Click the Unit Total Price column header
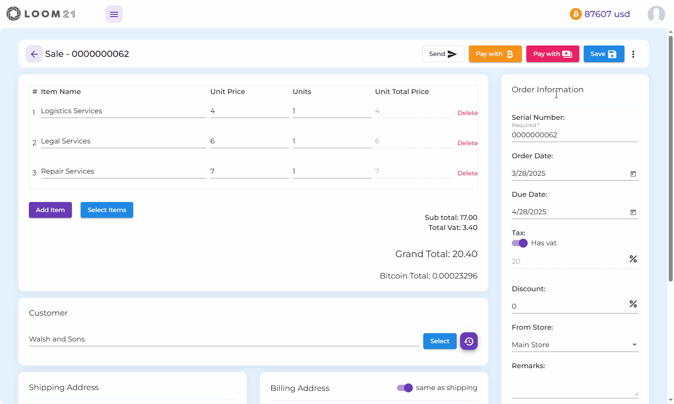Screen dimensions: 674x404 click(x=402, y=92)
